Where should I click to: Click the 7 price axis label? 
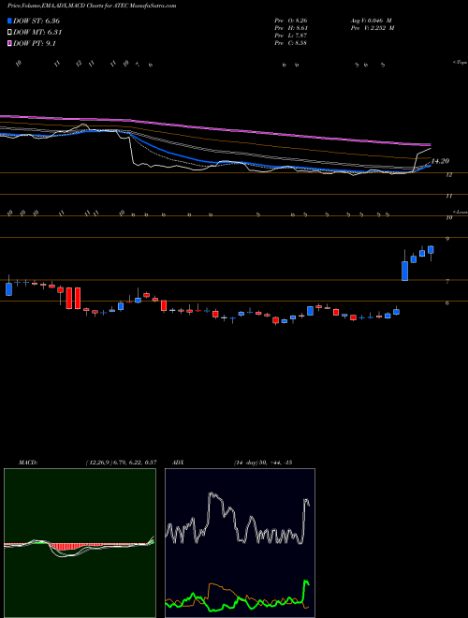(447, 282)
